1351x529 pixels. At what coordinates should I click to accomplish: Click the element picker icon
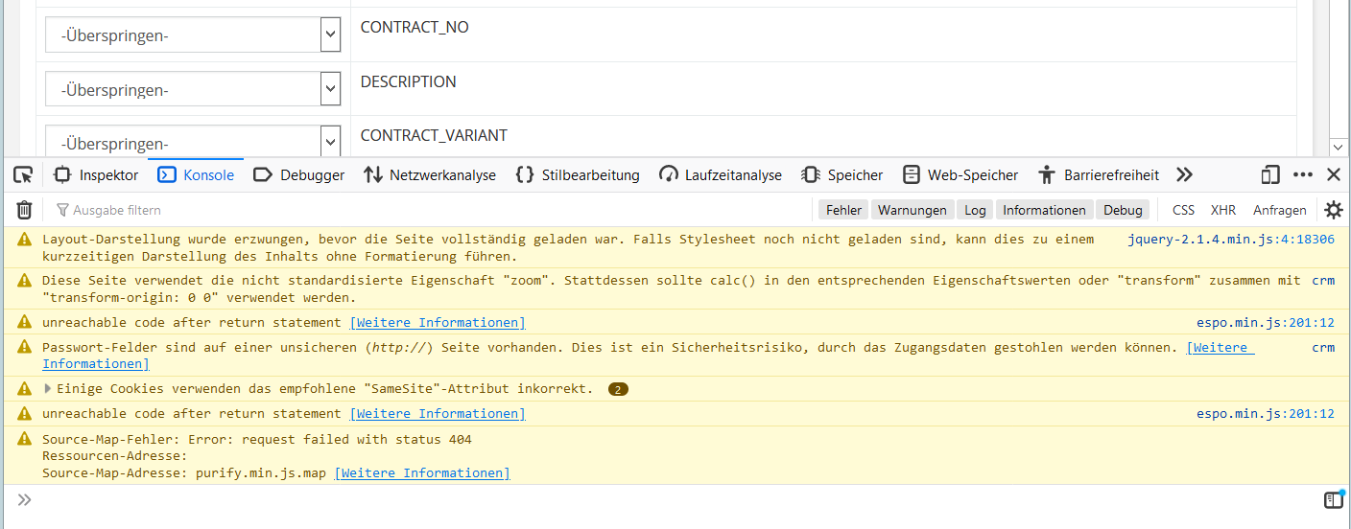click(23, 174)
